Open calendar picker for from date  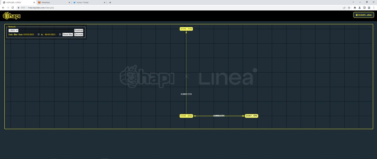pos(39,35)
